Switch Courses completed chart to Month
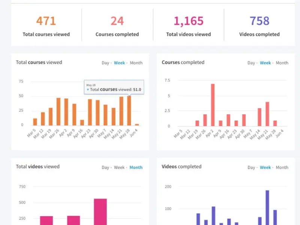Viewport: 300px width, 225px height. (282, 63)
